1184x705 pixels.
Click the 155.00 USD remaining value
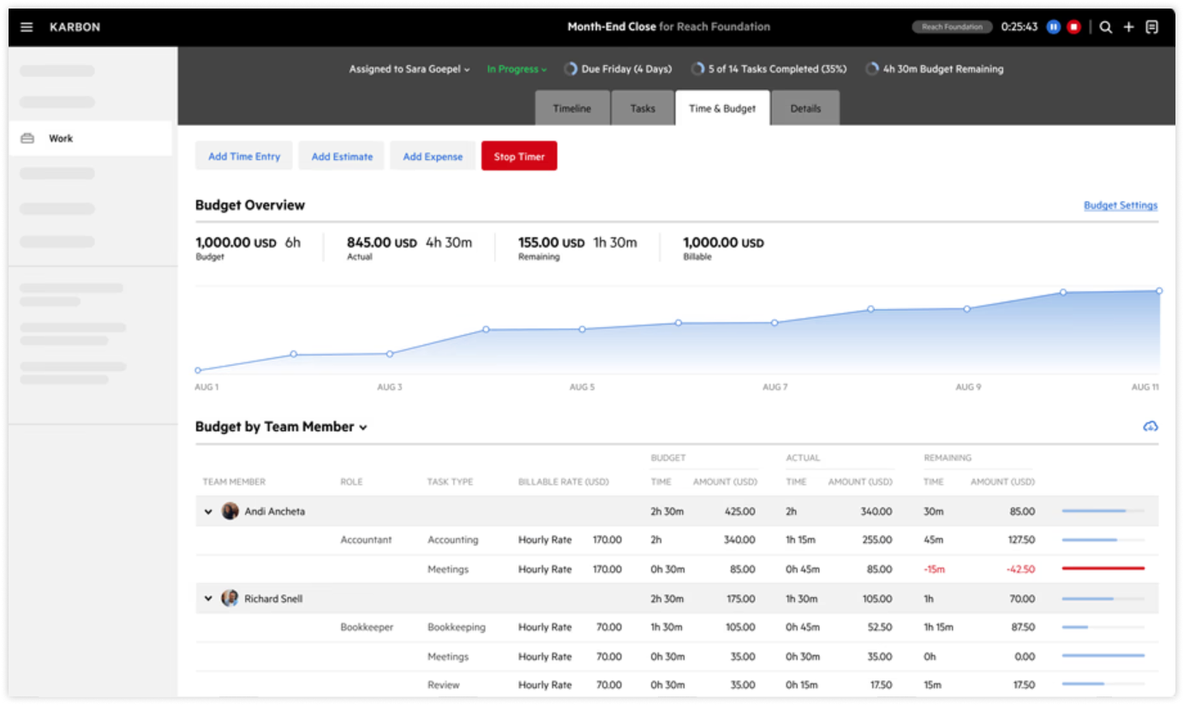(x=551, y=243)
